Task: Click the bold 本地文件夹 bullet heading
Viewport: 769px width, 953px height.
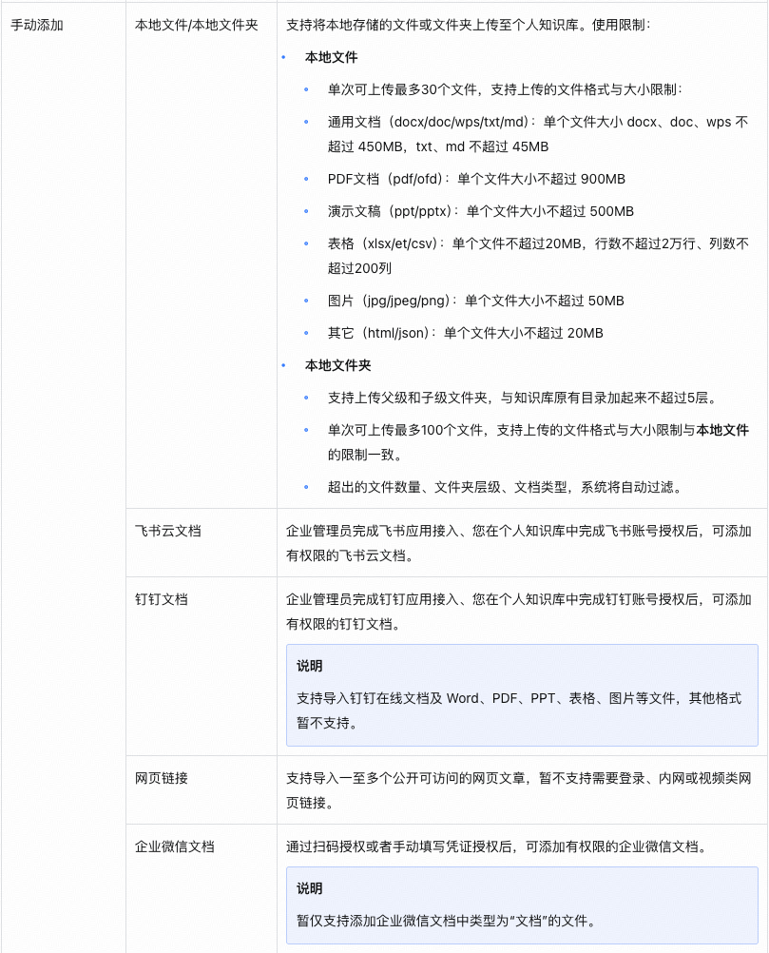Action: 337,366
